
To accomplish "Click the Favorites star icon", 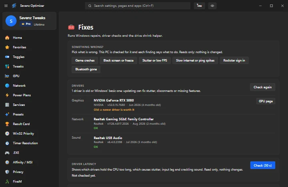I will coord(7,47).
